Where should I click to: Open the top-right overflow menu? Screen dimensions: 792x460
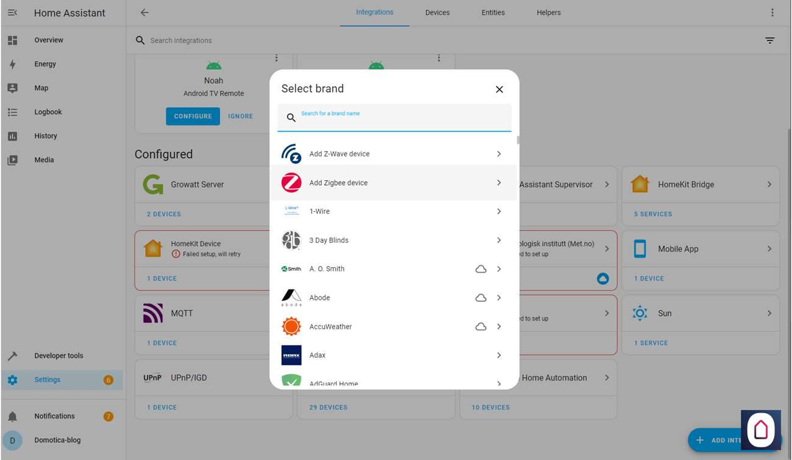773,12
